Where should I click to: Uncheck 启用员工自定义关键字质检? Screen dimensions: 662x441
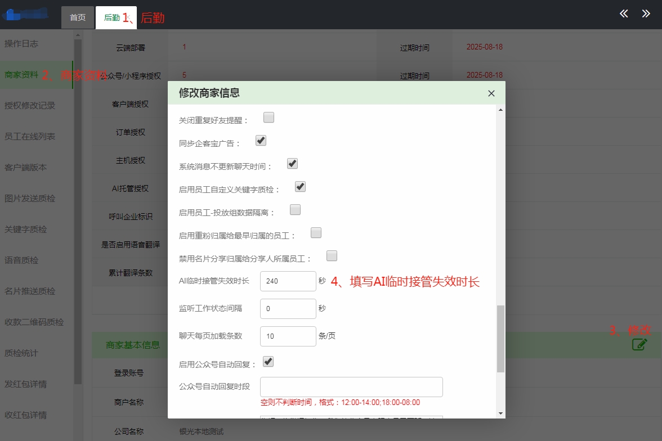pyautogui.click(x=299, y=186)
